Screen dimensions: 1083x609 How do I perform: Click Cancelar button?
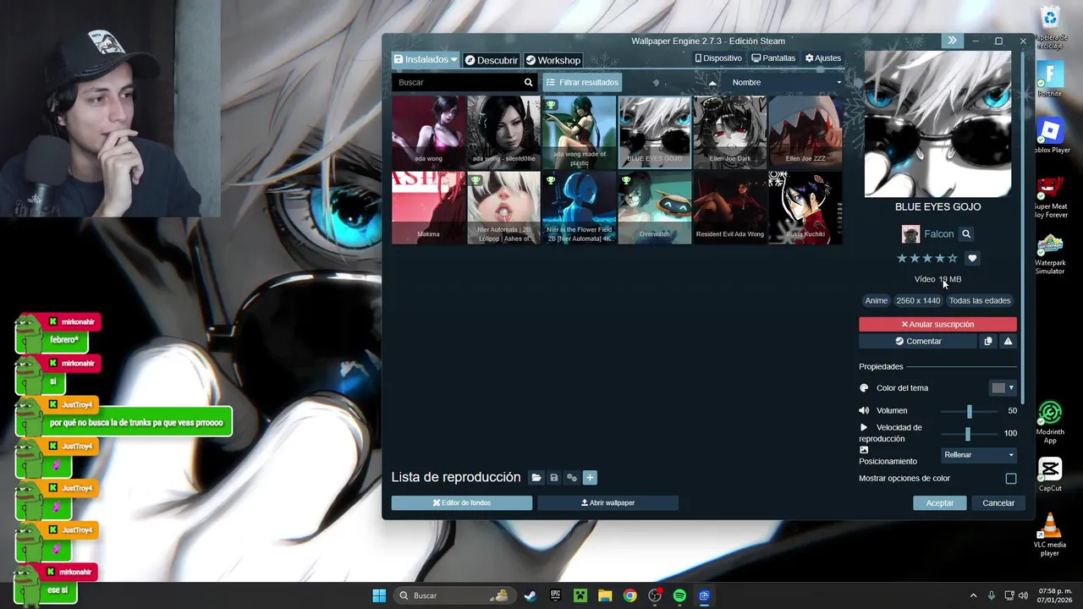[998, 502]
